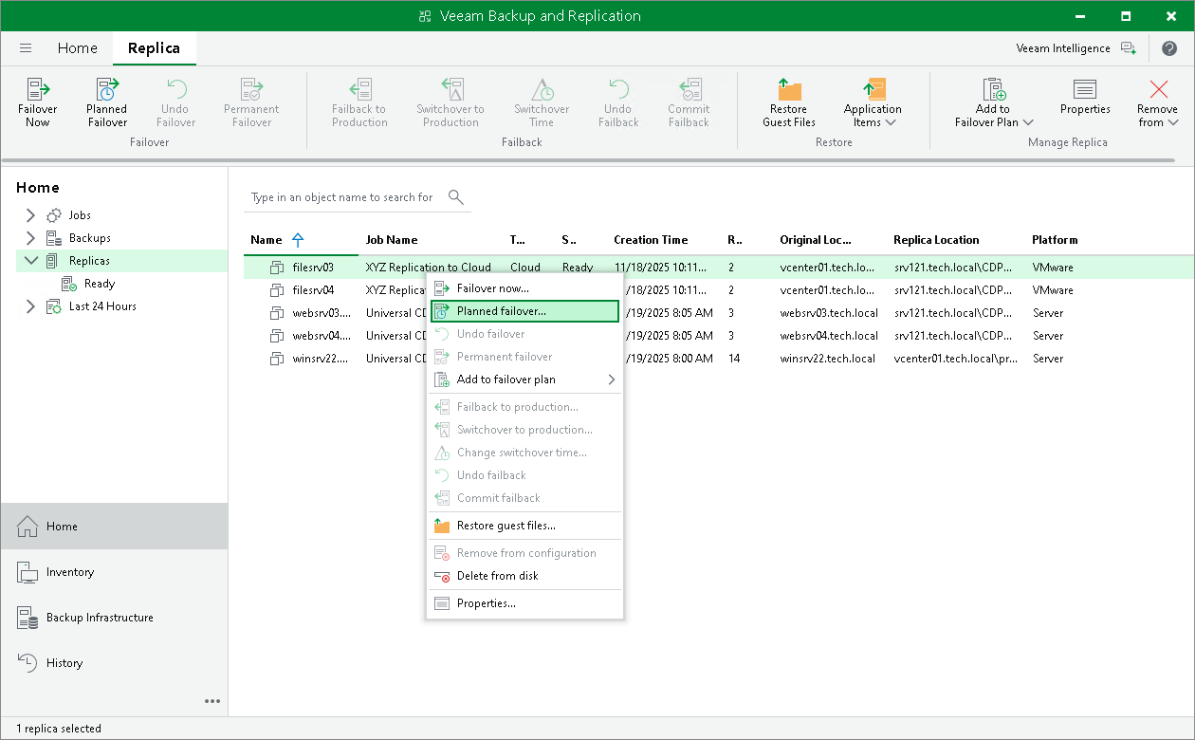Click the object name search field
1195x740 pixels.
[x=341, y=197]
